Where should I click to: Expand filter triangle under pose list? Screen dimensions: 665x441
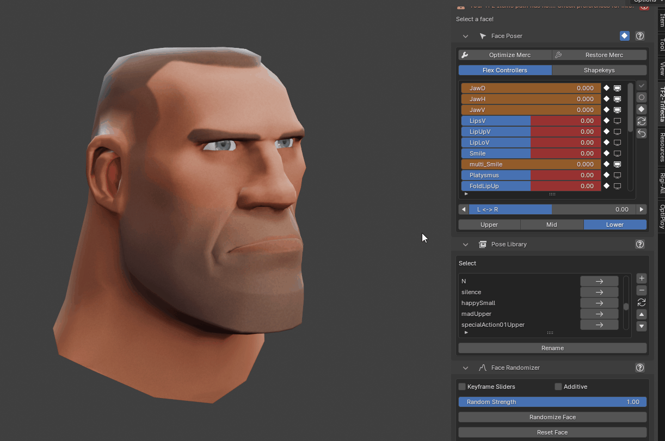[x=466, y=332]
